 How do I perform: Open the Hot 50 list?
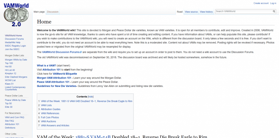pyautogui.click(x=8, y=66)
